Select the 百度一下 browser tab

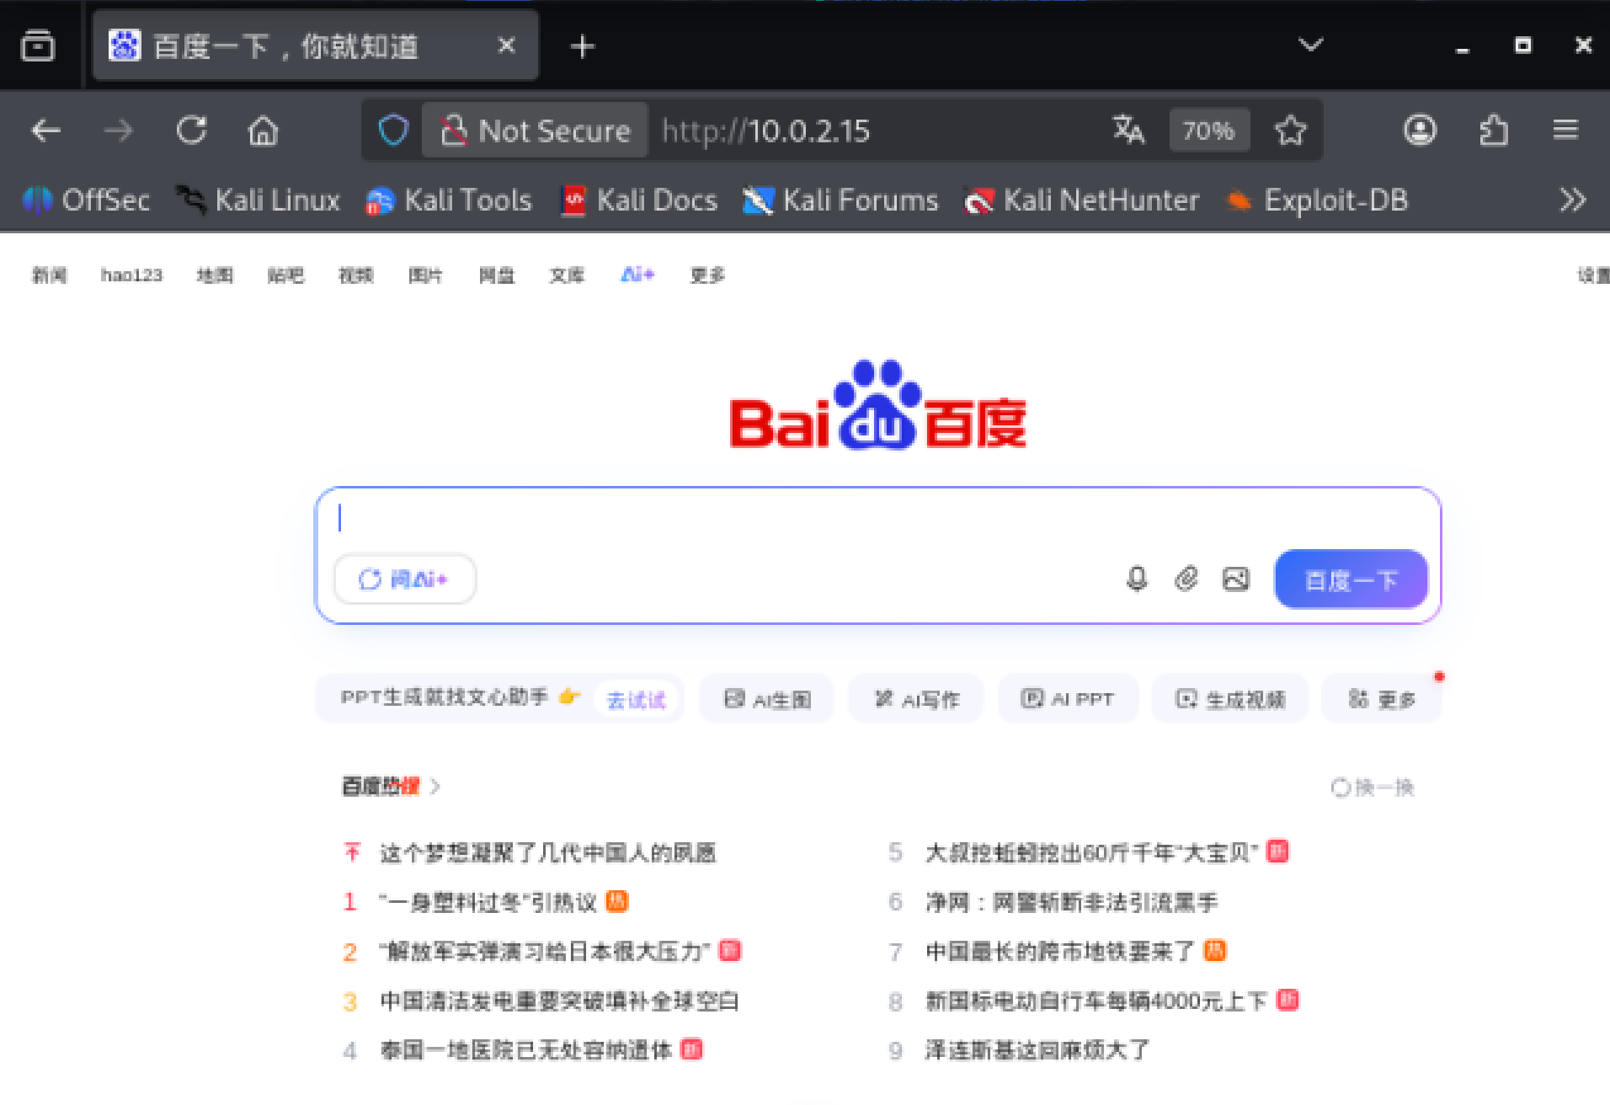[x=315, y=46]
